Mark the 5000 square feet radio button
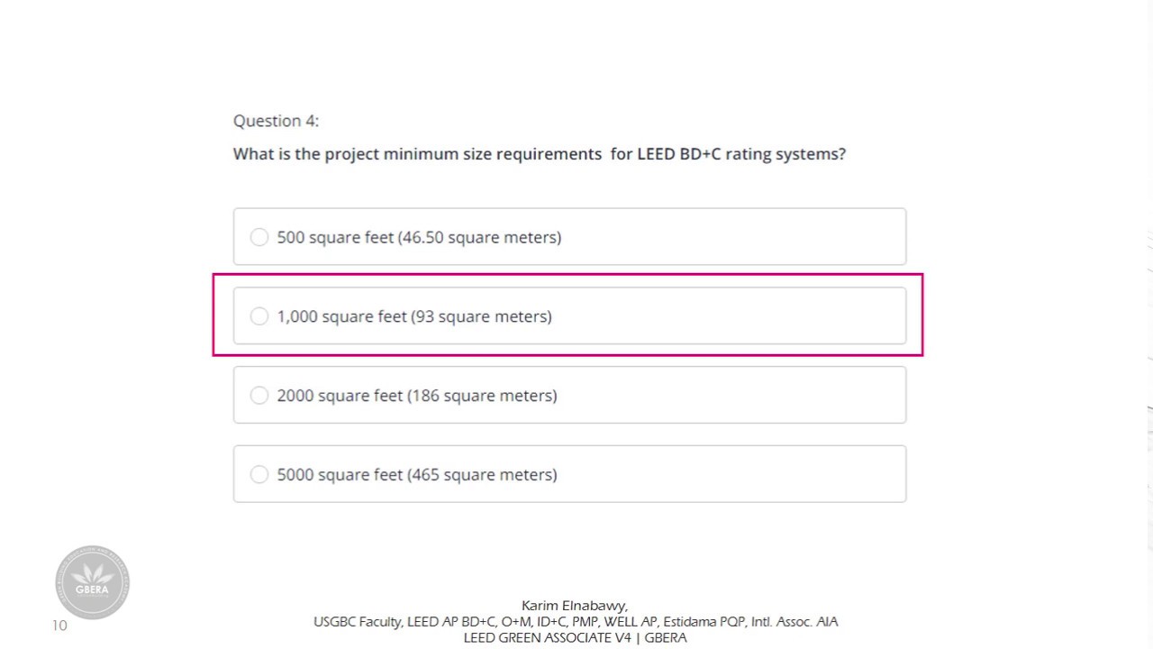This screenshot has width=1153, height=649. [x=259, y=474]
